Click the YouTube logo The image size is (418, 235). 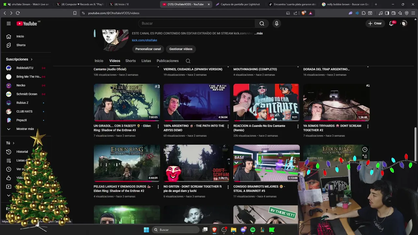pyautogui.click(x=27, y=23)
